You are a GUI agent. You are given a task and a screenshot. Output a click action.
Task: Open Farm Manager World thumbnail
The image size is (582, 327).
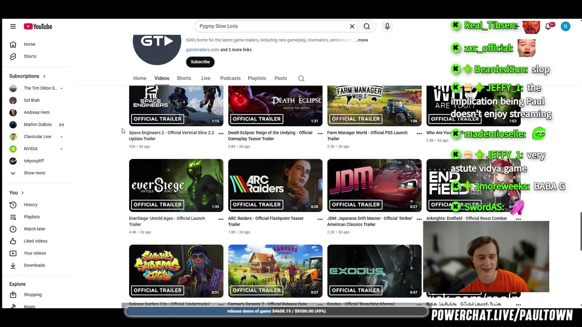374,106
